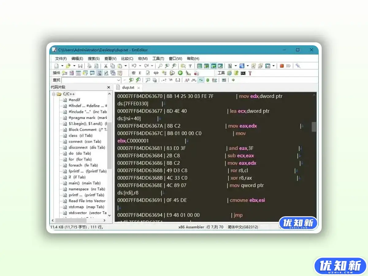Toggle match case in Find toolbar
This screenshot has width=368, height=276.
tap(187, 80)
